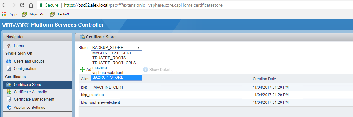Choose TRUSTED_ROOTS from the Store list
Screen dimensions: 353x117
coord(117,58)
